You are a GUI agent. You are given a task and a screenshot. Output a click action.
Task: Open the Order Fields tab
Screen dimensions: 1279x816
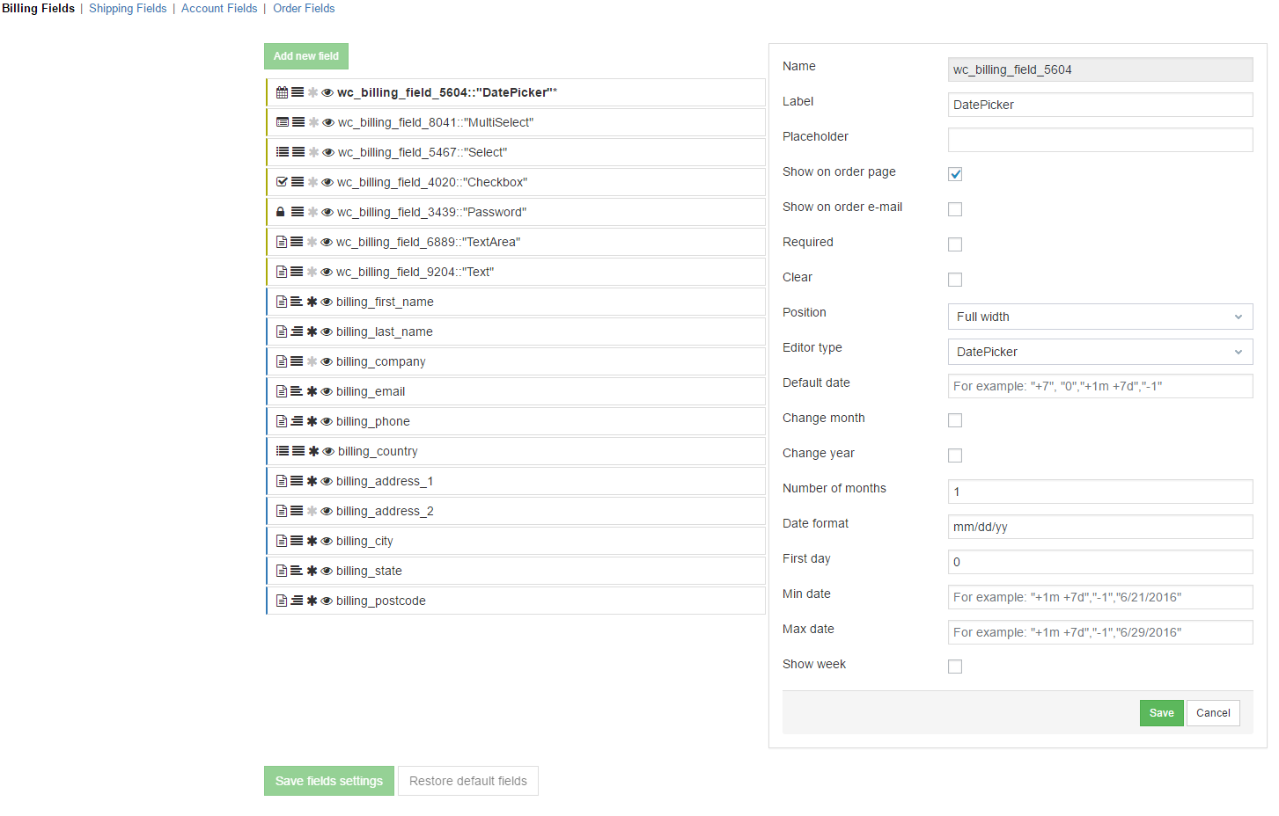click(304, 9)
